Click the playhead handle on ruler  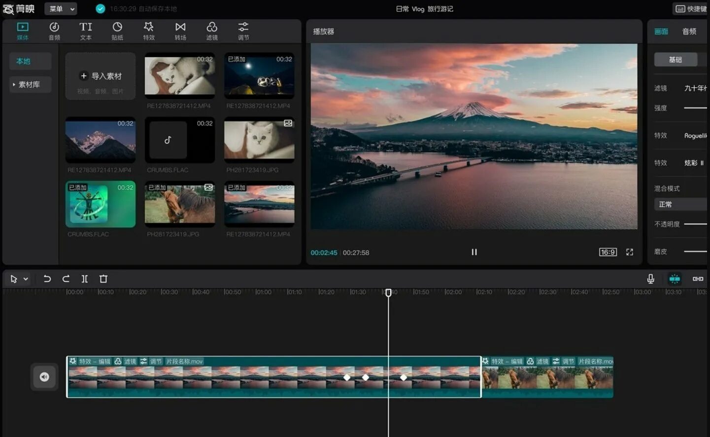coord(388,293)
